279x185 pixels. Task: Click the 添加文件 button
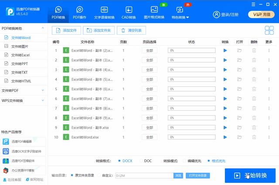[x=66, y=30]
